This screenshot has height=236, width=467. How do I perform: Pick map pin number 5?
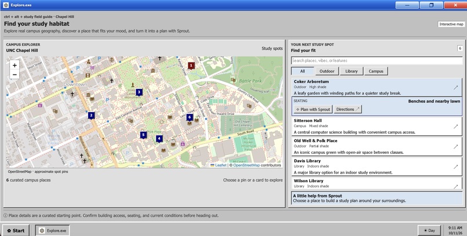(144, 135)
